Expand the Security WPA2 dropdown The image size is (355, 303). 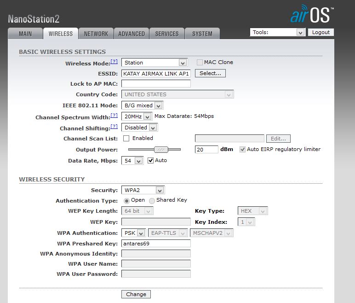(143, 190)
